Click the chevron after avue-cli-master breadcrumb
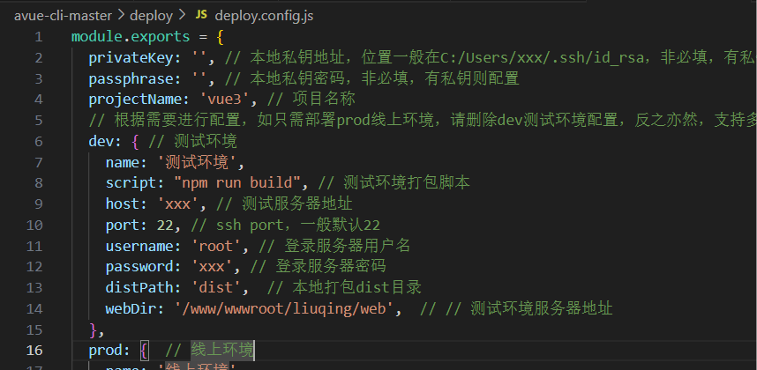 121,15
